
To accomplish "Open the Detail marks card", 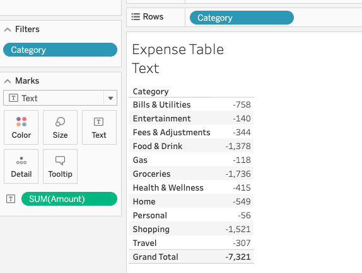I will pos(21,166).
